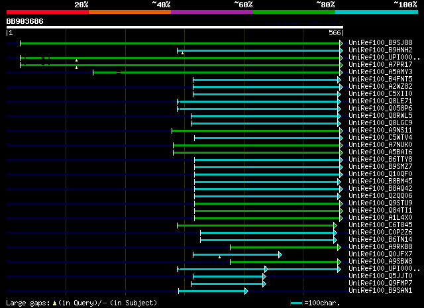Select the UniRef100_Q0JFX7 label

[x=380, y=254]
